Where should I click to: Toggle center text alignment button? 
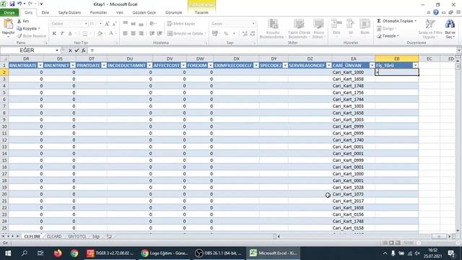(133, 33)
